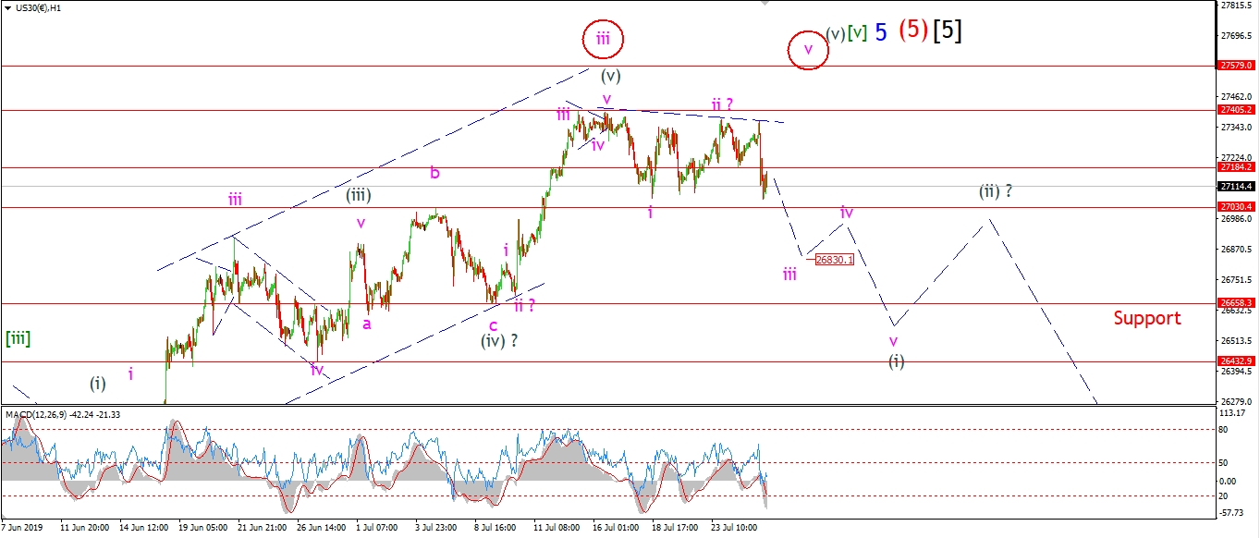Click the blue 5 wave label
Image resolution: width=1260 pixels, height=538 pixels.
tap(881, 32)
